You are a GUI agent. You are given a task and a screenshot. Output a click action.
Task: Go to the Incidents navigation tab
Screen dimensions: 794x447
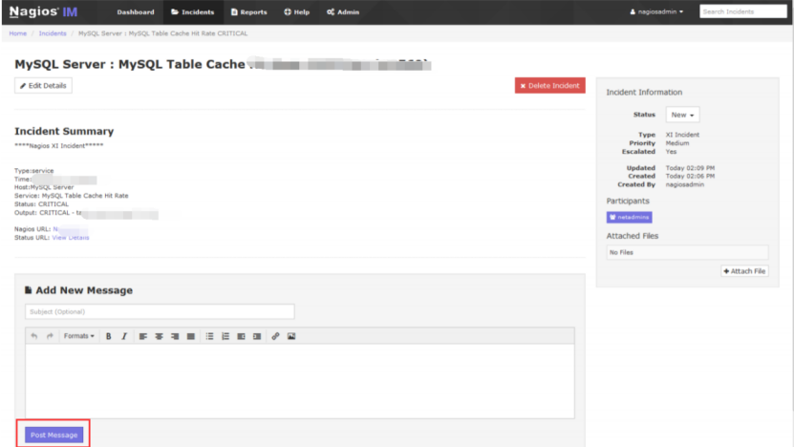point(193,12)
